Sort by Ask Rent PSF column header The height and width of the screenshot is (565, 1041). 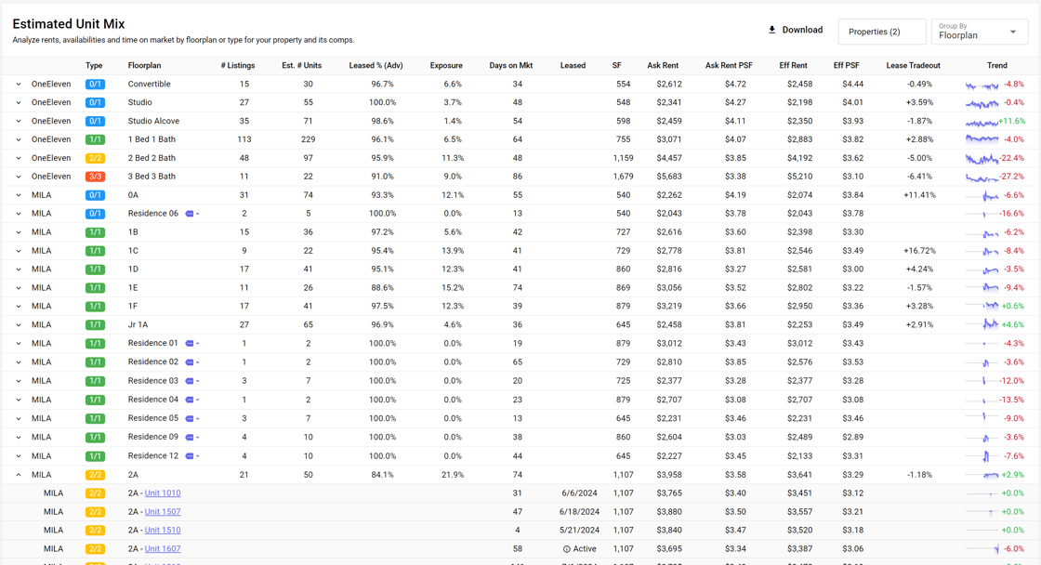[x=729, y=65]
